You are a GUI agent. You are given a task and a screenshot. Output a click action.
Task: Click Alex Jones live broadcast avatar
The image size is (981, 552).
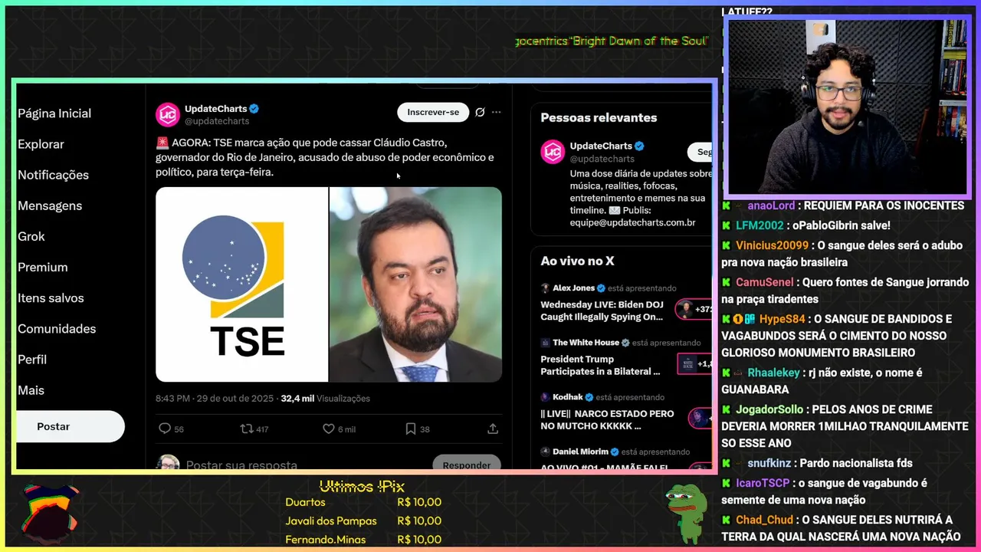coord(545,288)
